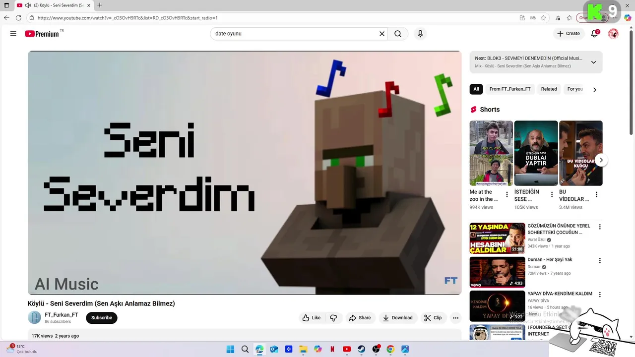The height and width of the screenshot is (357, 635).
Task: Open options for 'Me at the zoo' short
Action: pyautogui.click(x=507, y=194)
